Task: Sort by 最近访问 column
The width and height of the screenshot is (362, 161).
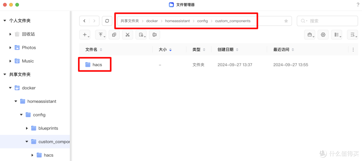Action: pyautogui.click(x=284, y=50)
